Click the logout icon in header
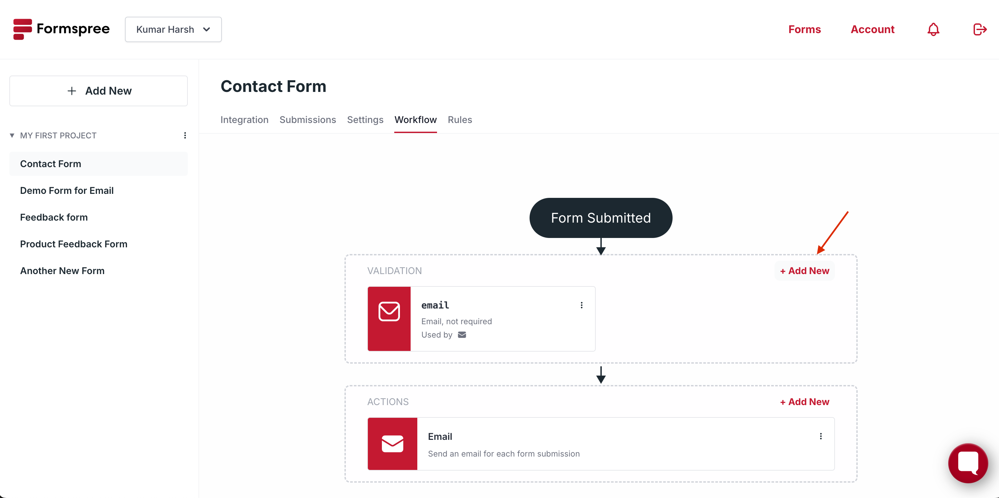The width and height of the screenshot is (999, 498). click(x=980, y=29)
